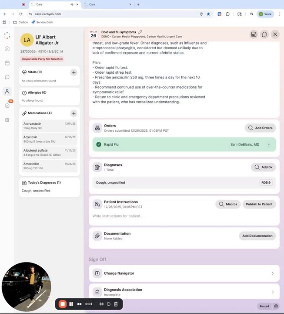Stop the screen recording
The height and width of the screenshot is (314, 284).
(x=63, y=304)
